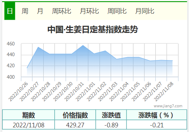The image size is (189, 132).
Task: Click the 2022/11/02 x-axis date label
Action: click(96, 92)
